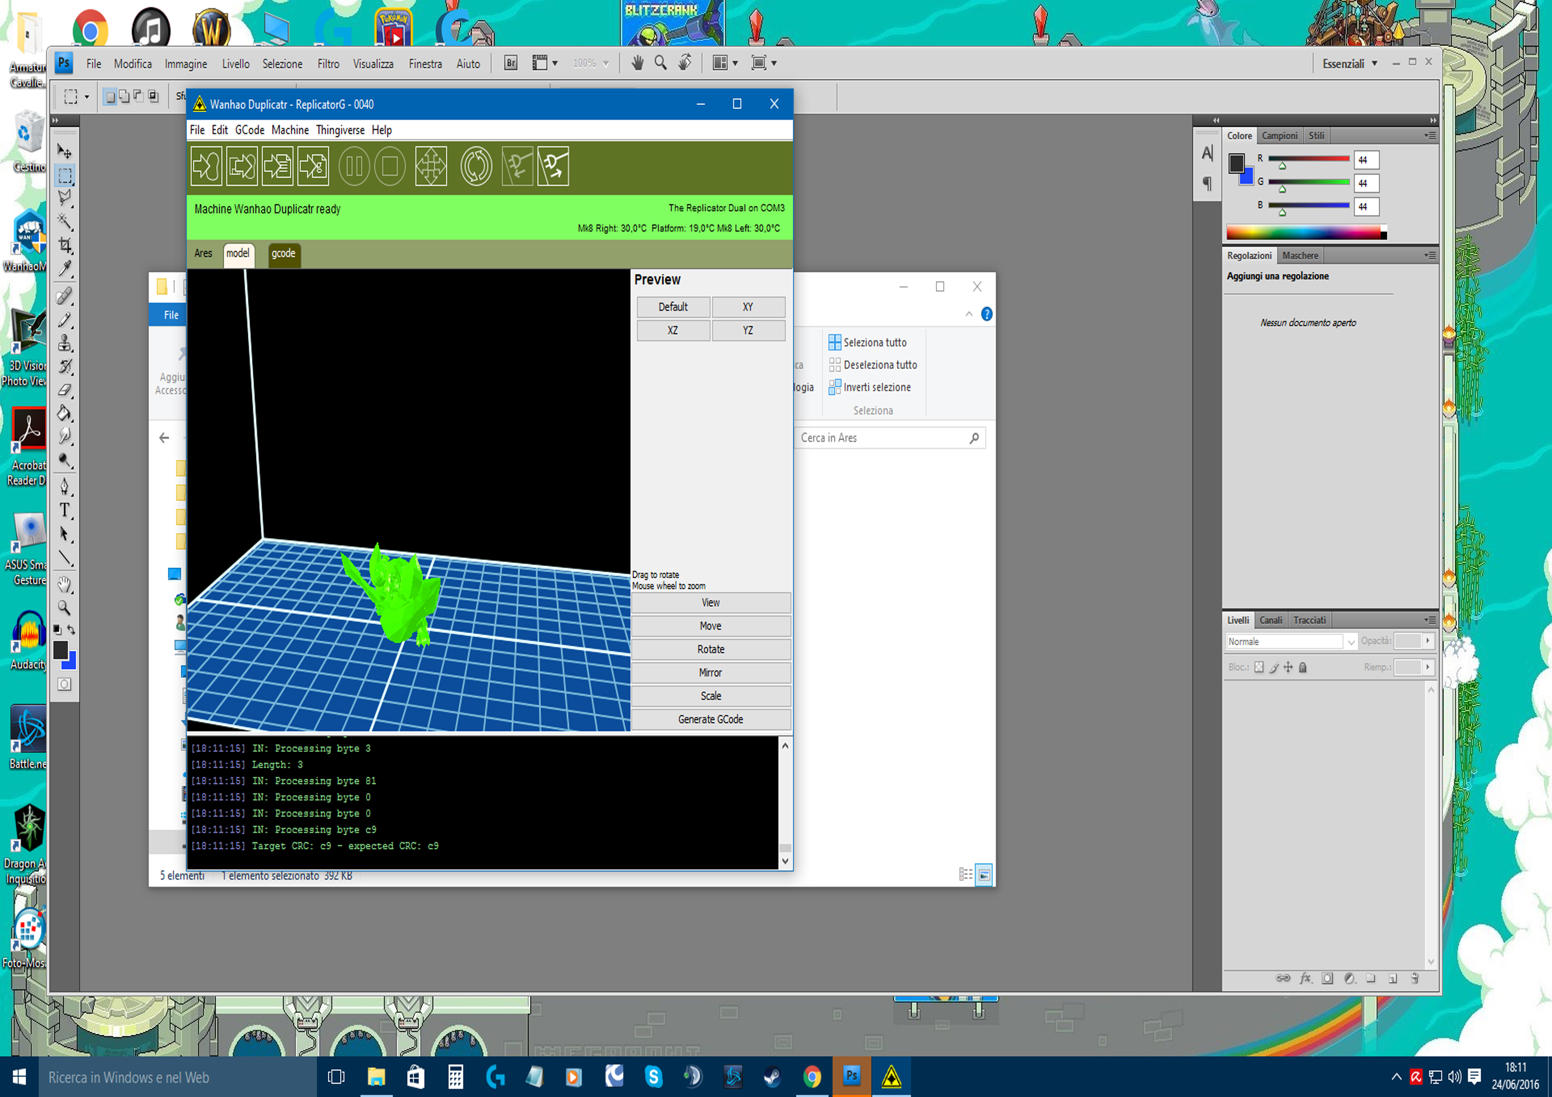The width and height of the screenshot is (1552, 1097).
Task: Open the Thingiverse menu
Action: (x=340, y=130)
